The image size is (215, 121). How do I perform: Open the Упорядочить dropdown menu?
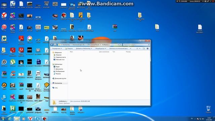57,48
